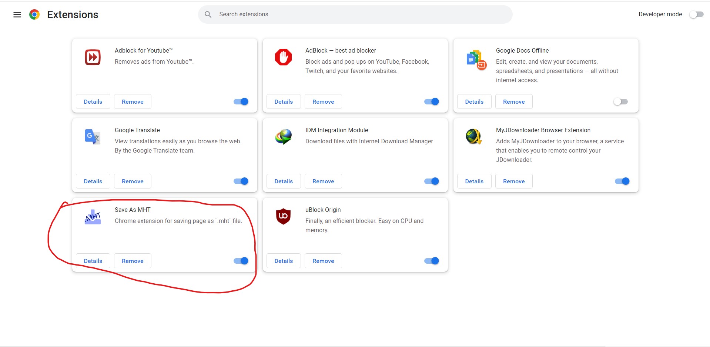Open Details for Save As MHT
Image resolution: width=710 pixels, height=347 pixels.
tap(93, 261)
